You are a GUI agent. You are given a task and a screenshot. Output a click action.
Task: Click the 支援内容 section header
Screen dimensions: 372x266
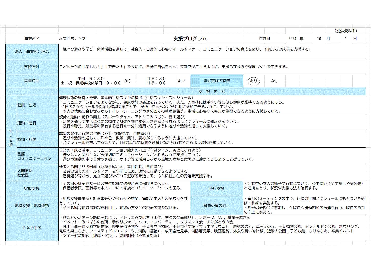(212, 91)
